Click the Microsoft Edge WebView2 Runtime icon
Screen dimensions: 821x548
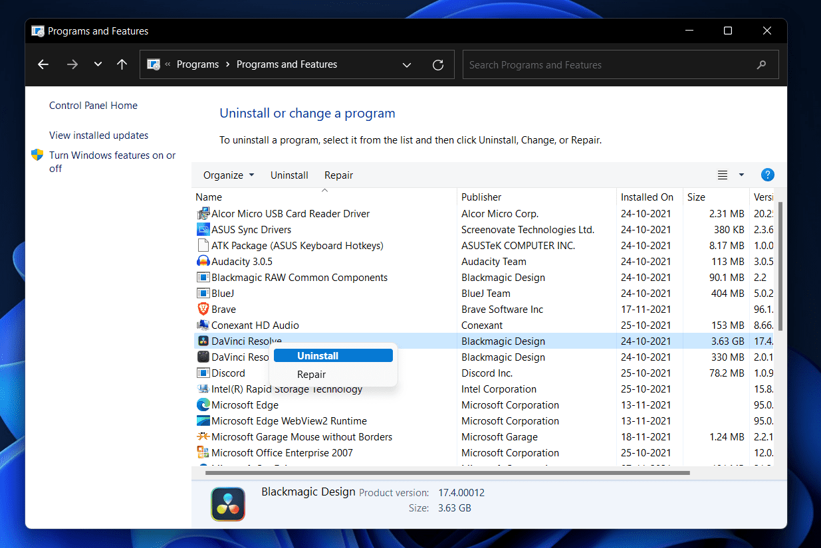[x=203, y=421]
